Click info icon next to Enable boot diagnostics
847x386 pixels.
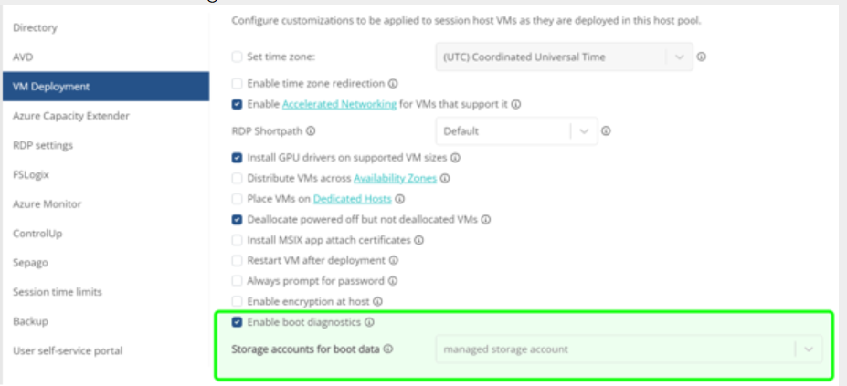(371, 322)
